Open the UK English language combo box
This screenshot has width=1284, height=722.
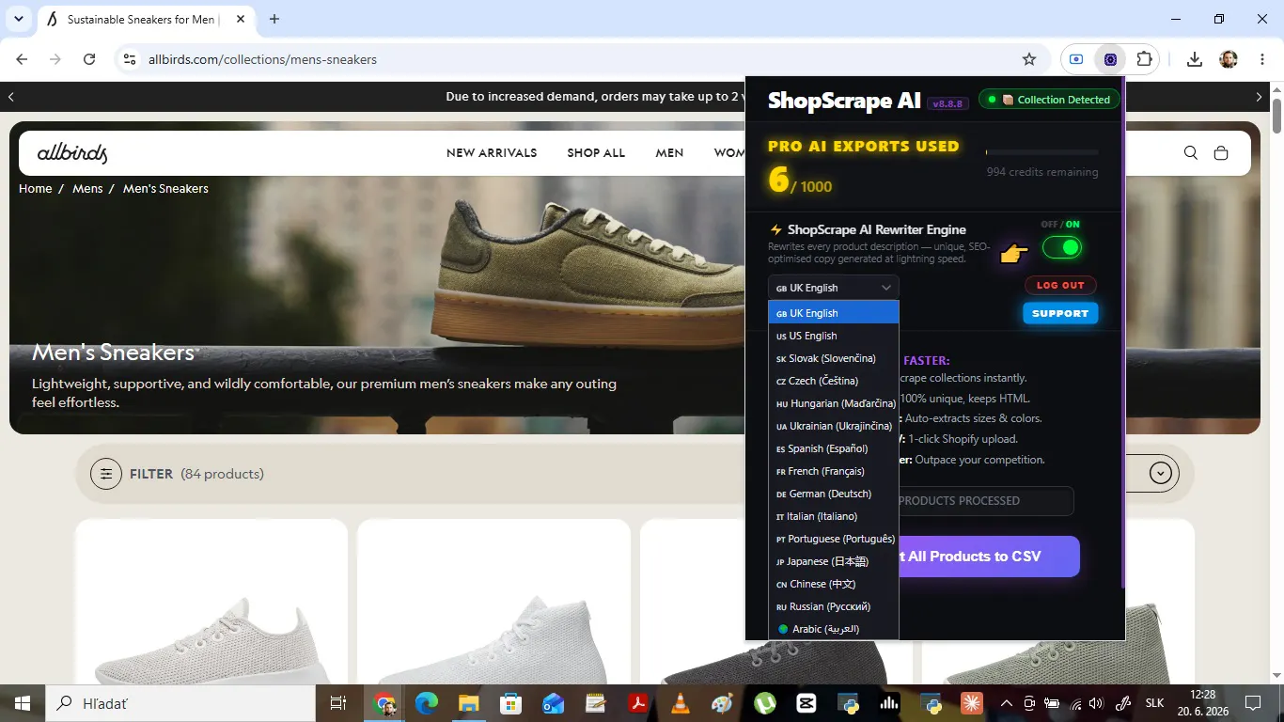[x=833, y=288]
